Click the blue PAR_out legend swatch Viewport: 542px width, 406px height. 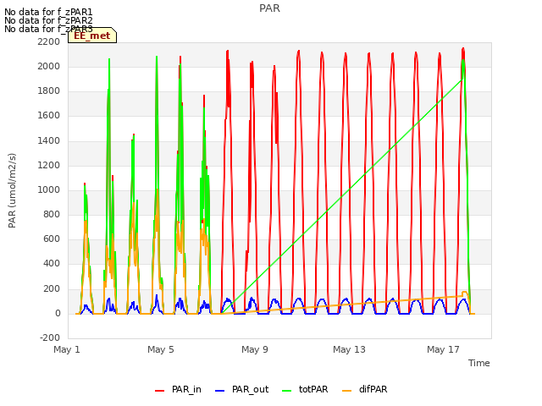point(220,391)
